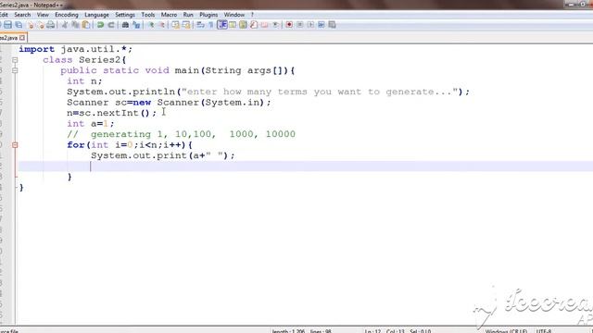
Task: Open the Language menu
Action: coord(96,15)
